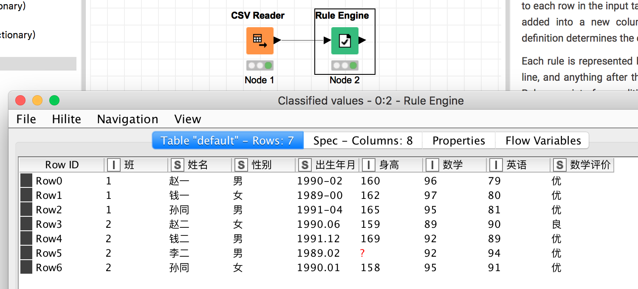Click the integer type icon of 身高 column

point(369,165)
